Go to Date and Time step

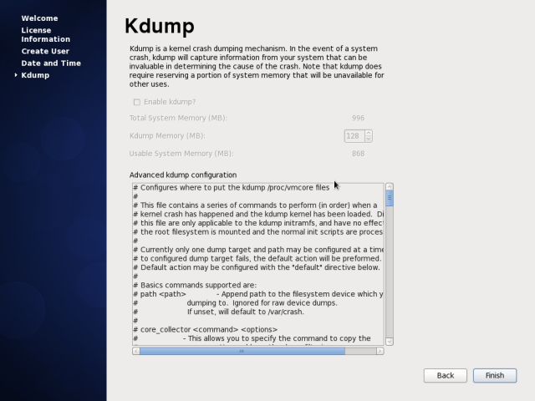point(51,63)
